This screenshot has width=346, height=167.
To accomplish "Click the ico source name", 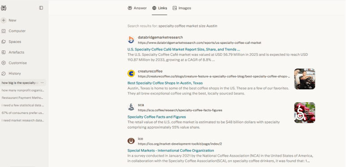I will click(140, 139).
